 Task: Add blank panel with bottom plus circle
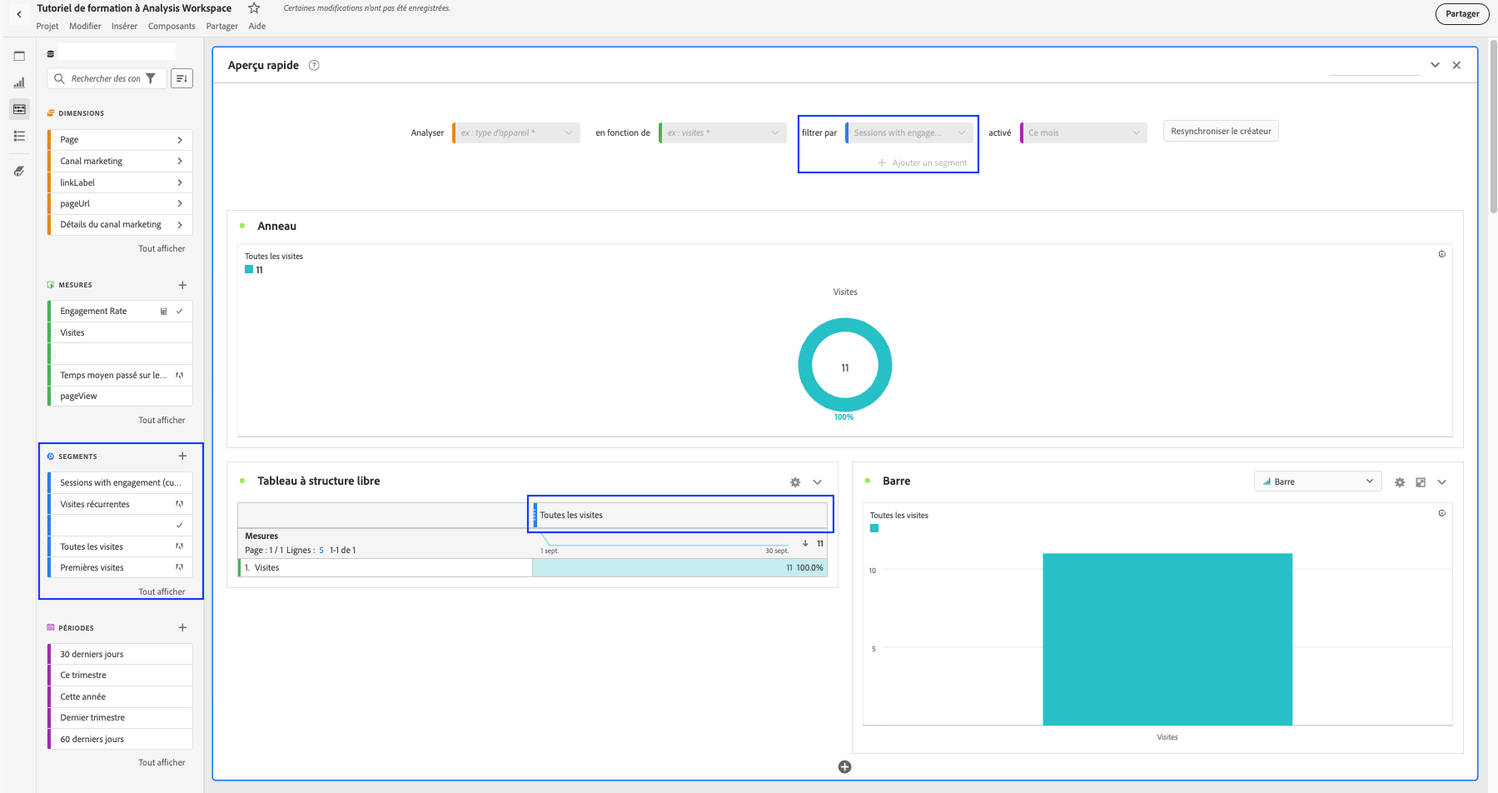pos(844,767)
